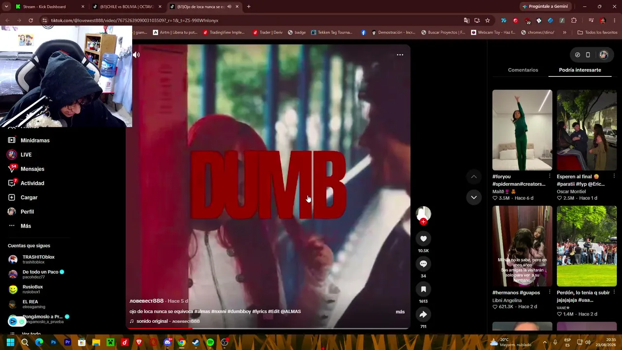Open the 'Perdón, lo tenía q subir' thumbnail
The image size is (622, 350).
tap(587, 246)
